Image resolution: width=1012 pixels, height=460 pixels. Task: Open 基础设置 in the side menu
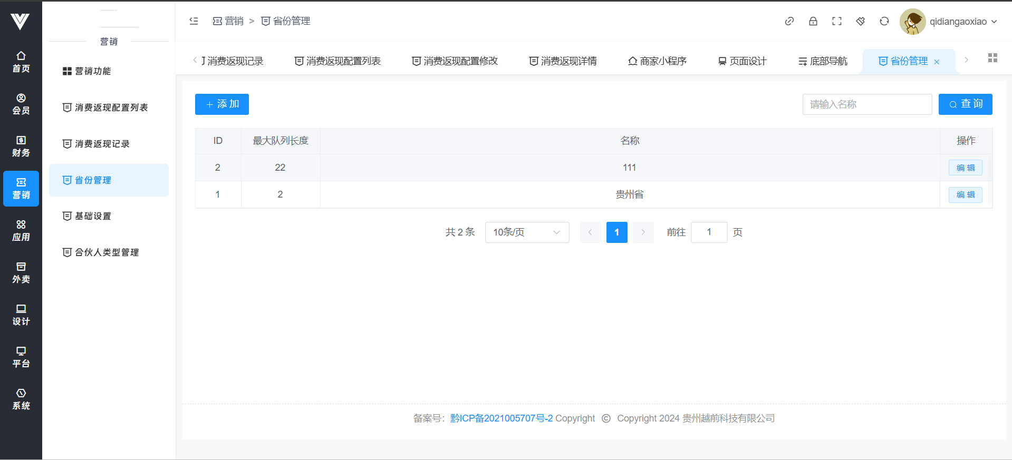(93, 216)
